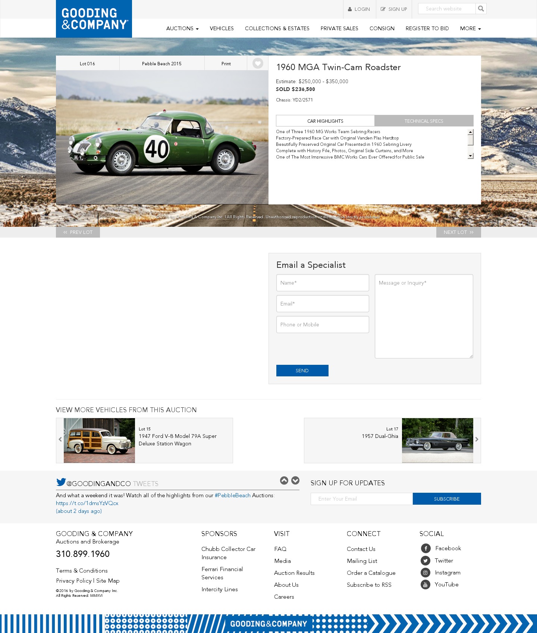Open Mailing List link

point(362,561)
